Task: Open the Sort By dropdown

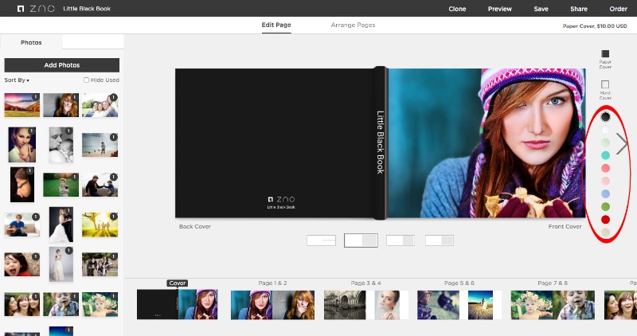Action: pos(17,80)
